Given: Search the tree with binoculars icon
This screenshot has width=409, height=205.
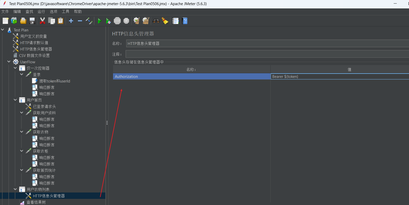Looking at the screenshot, I should click(x=156, y=21).
